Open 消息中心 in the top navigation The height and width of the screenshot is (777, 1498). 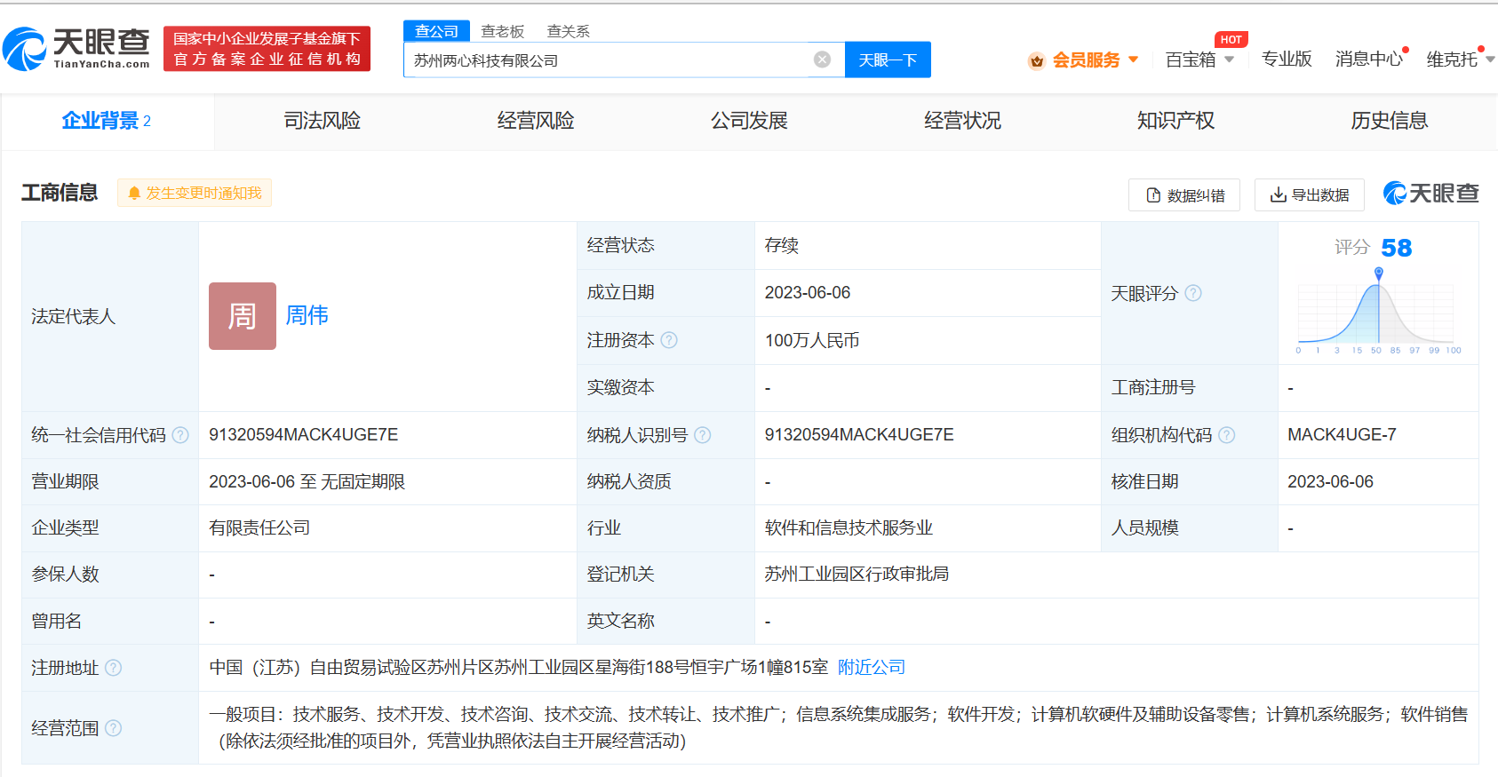(1368, 59)
